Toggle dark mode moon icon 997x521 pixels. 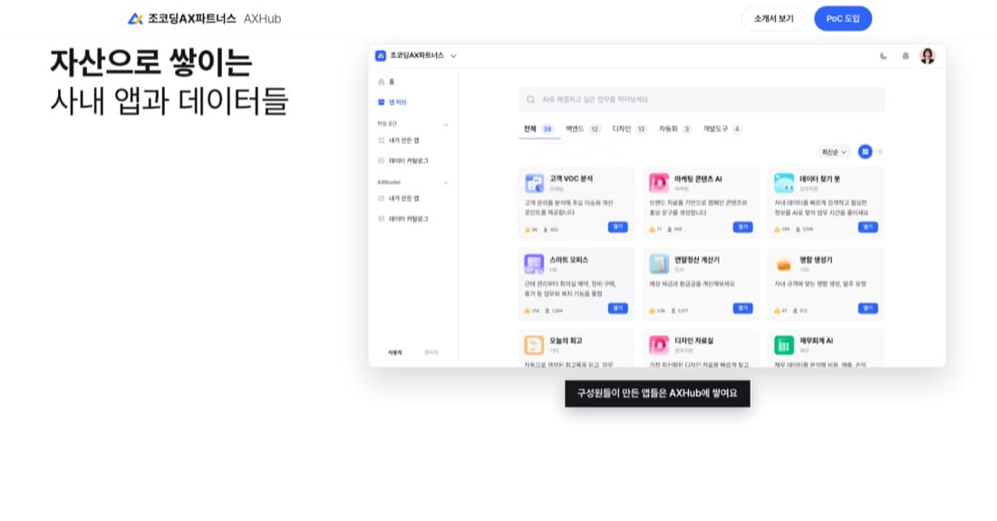tap(883, 56)
